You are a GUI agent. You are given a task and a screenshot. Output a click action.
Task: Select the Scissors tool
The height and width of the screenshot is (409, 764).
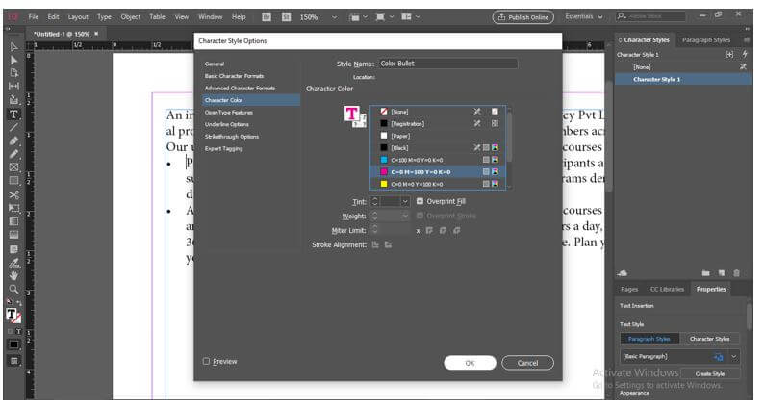point(13,195)
